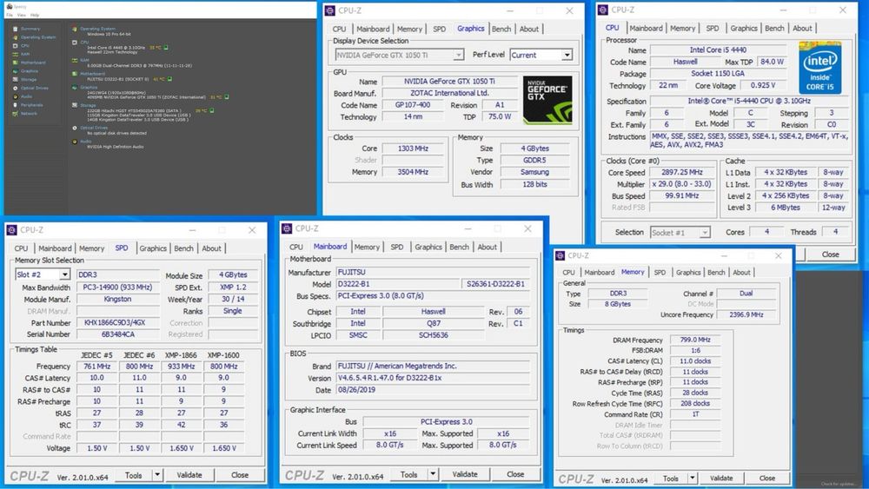Viewport: 869px width, 489px height.
Task: Open Operating System heading link in Speccy summary
Action: click(97, 29)
